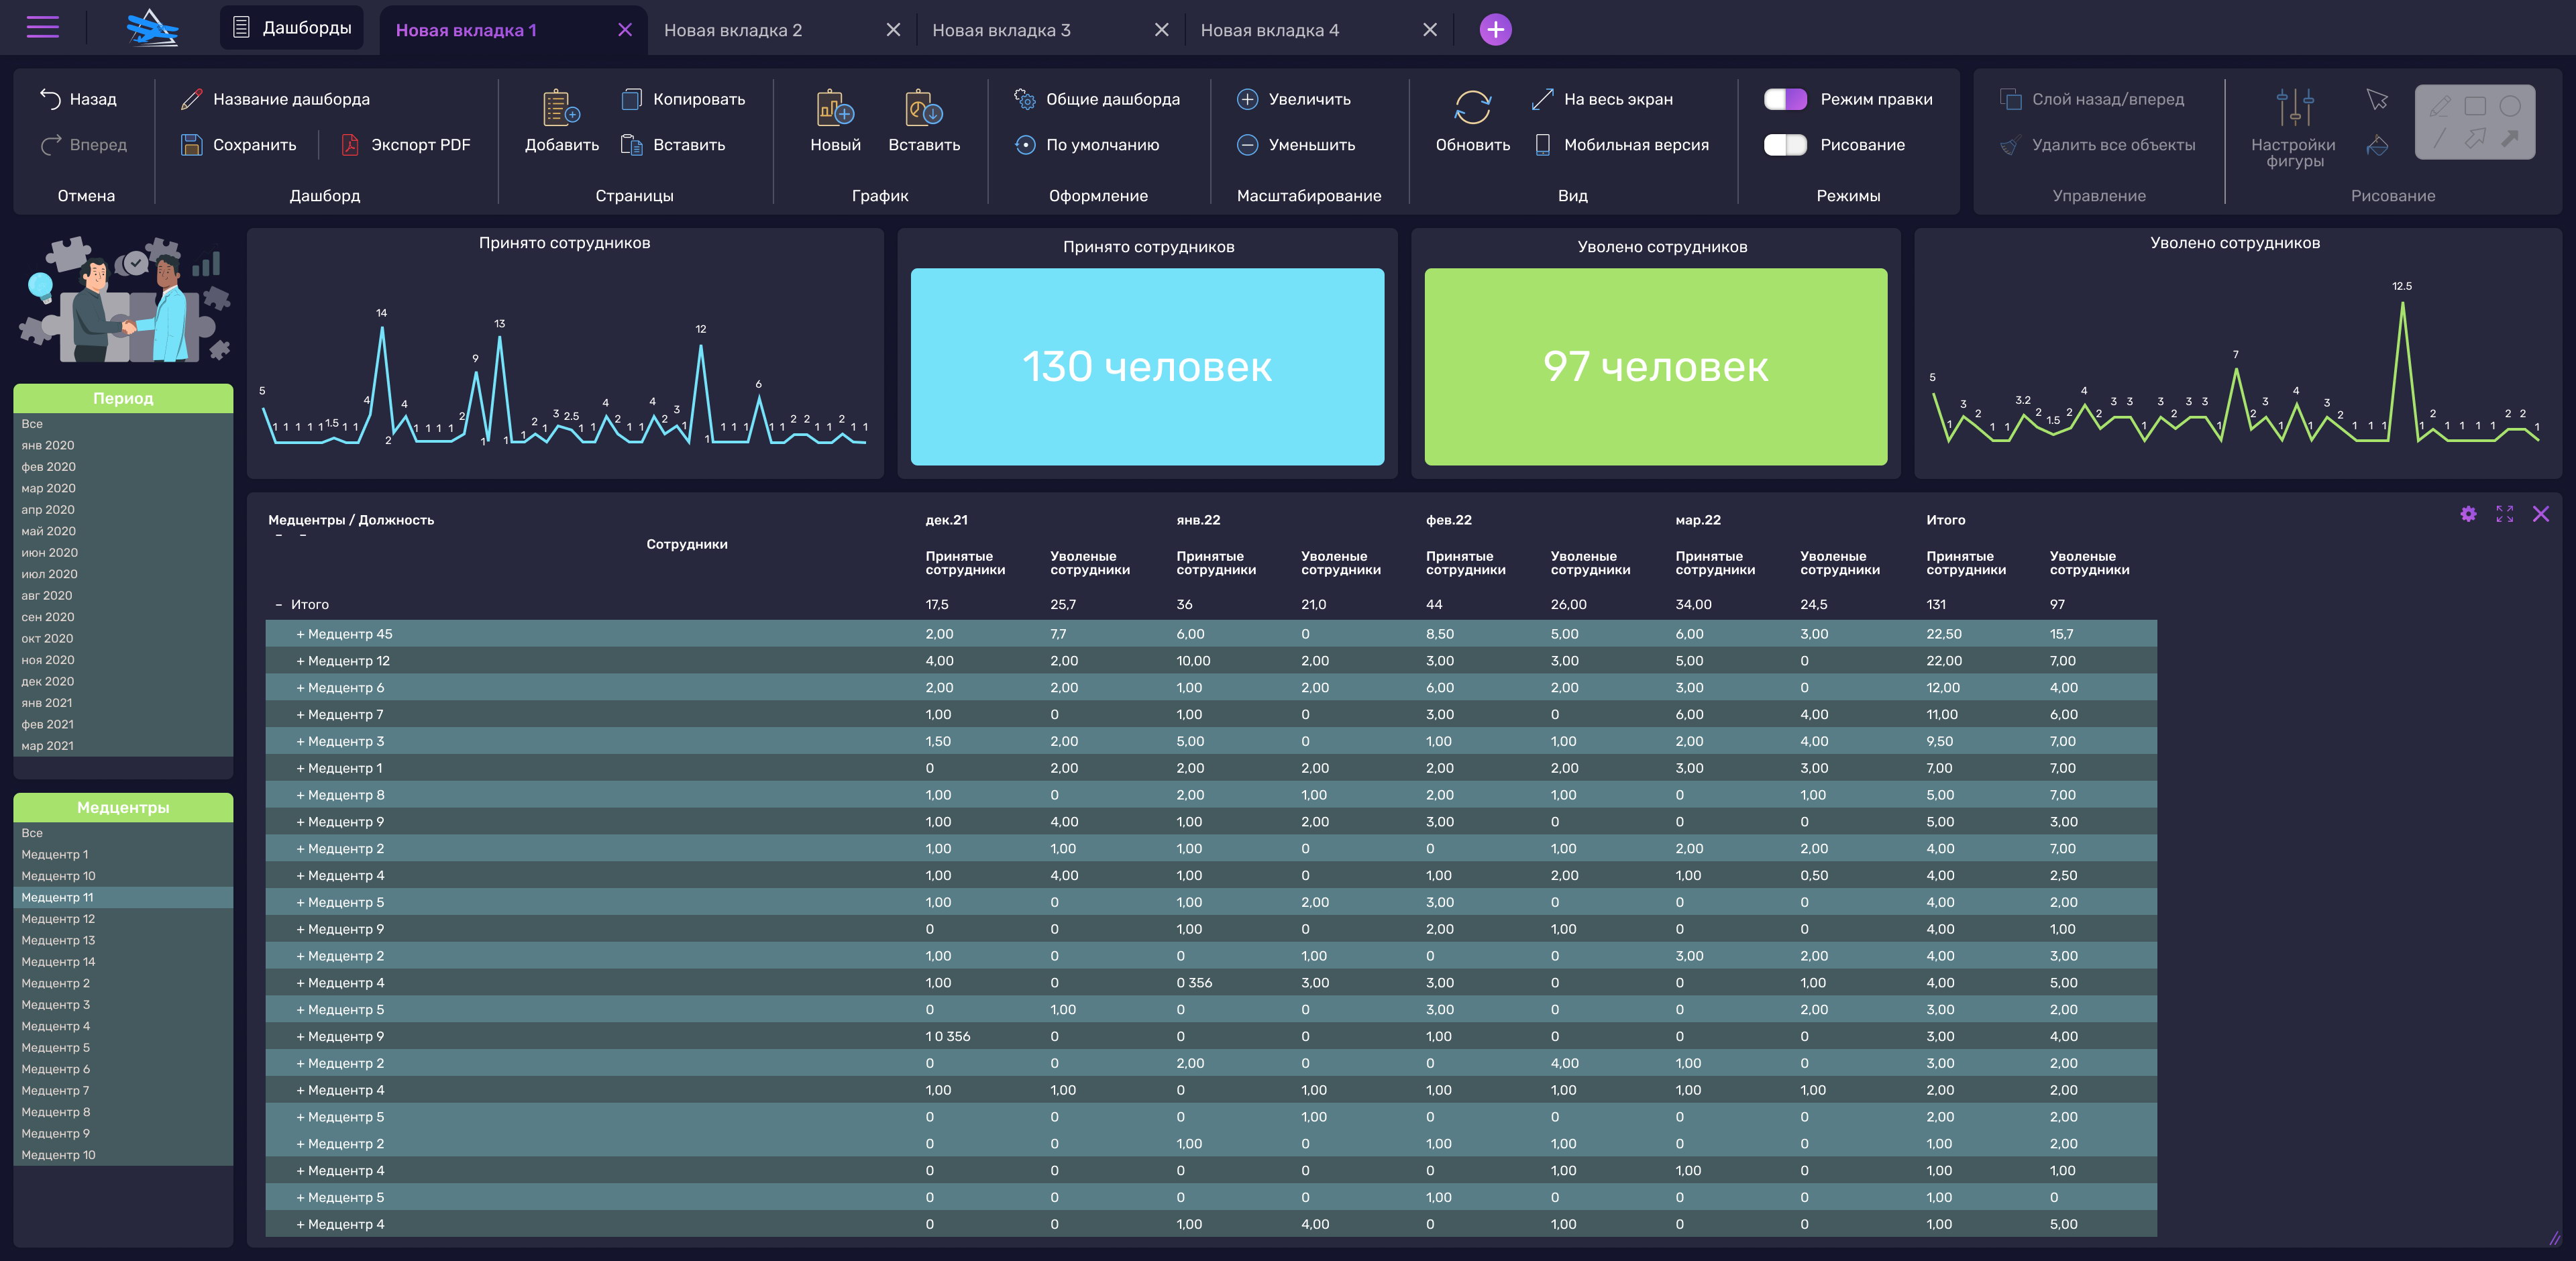Collapse the Итого row in the table
Image resolution: width=2576 pixels, height=1261 pixels.
coord(279,605)
